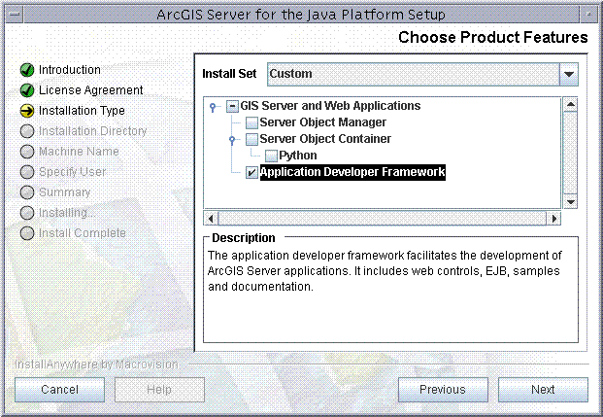Select the Application Developer Framework tree item

tap(352, 172)
